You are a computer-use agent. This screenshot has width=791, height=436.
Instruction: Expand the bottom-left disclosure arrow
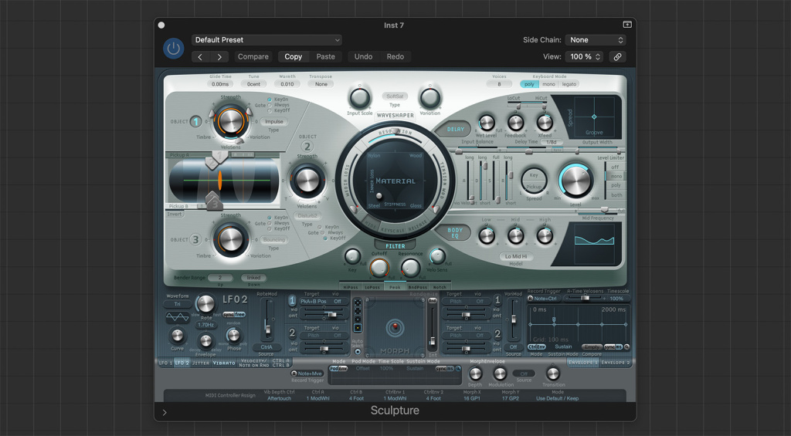165,412
